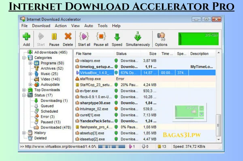Open the View menu
This screenshot has height=161, width=243.
tap(75, 26)
